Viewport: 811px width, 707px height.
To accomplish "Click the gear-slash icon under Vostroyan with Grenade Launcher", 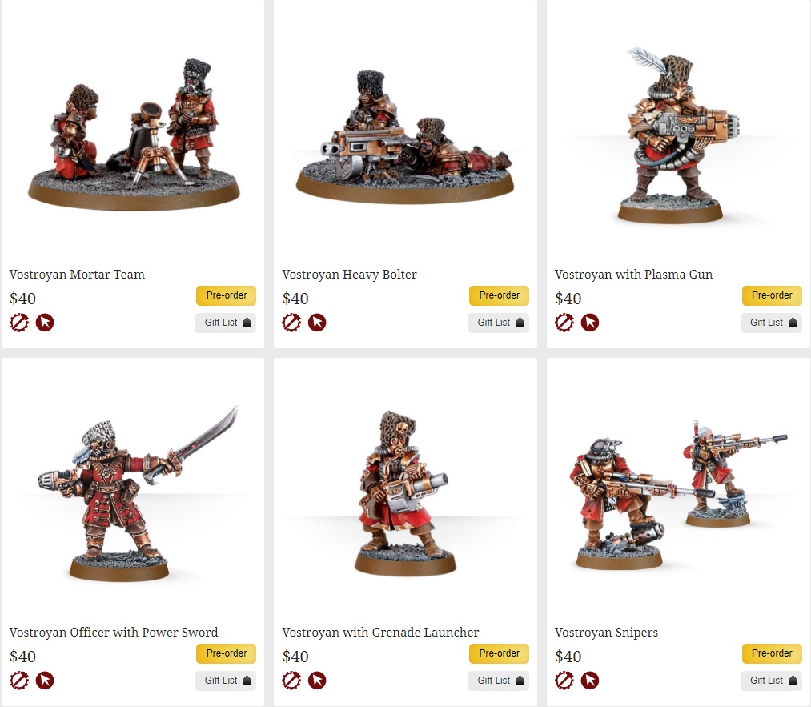I will tap(291, 680).
